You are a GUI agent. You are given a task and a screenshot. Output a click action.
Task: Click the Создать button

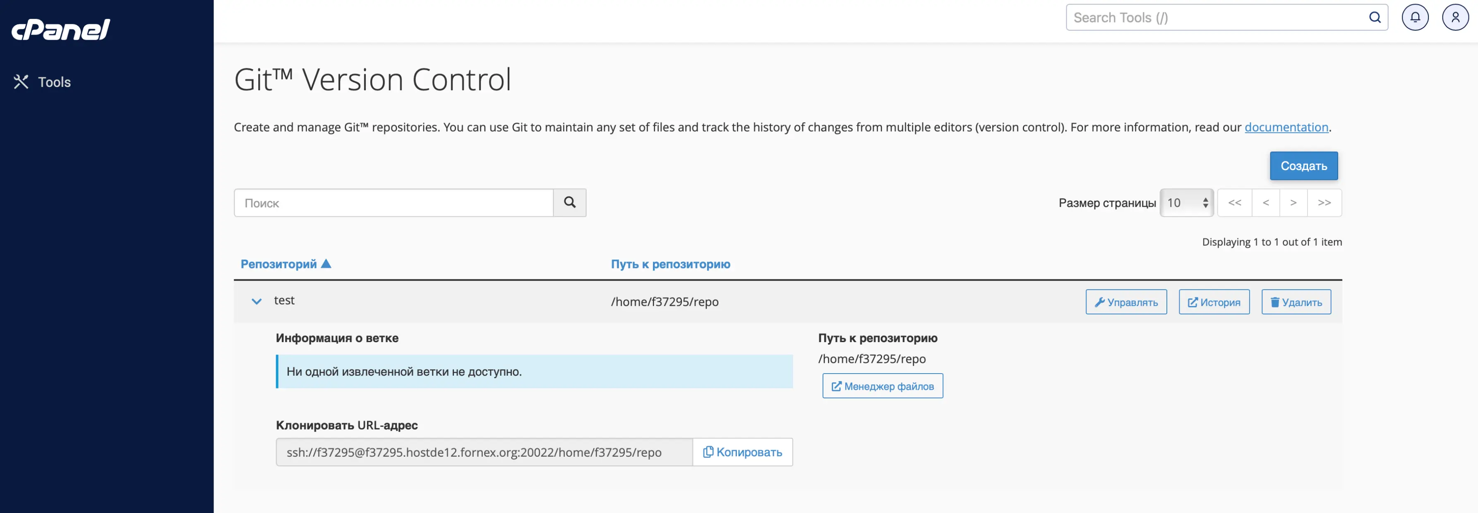coord(1303,166)
